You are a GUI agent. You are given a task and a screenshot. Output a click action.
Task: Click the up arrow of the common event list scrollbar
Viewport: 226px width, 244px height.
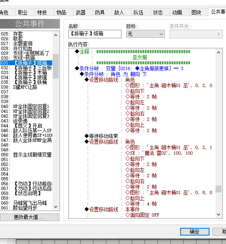55,35
